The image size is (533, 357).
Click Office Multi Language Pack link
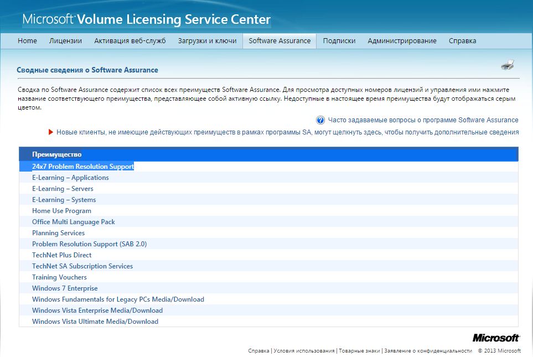click(x=74, y=222)
